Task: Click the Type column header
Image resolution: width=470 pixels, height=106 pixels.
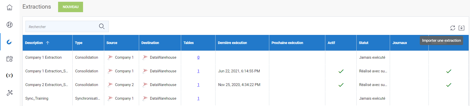Action: (x=79, y=43)
